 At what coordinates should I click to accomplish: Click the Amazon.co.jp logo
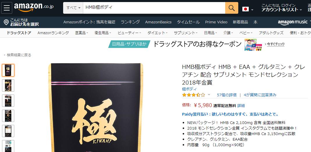point(34,8)
